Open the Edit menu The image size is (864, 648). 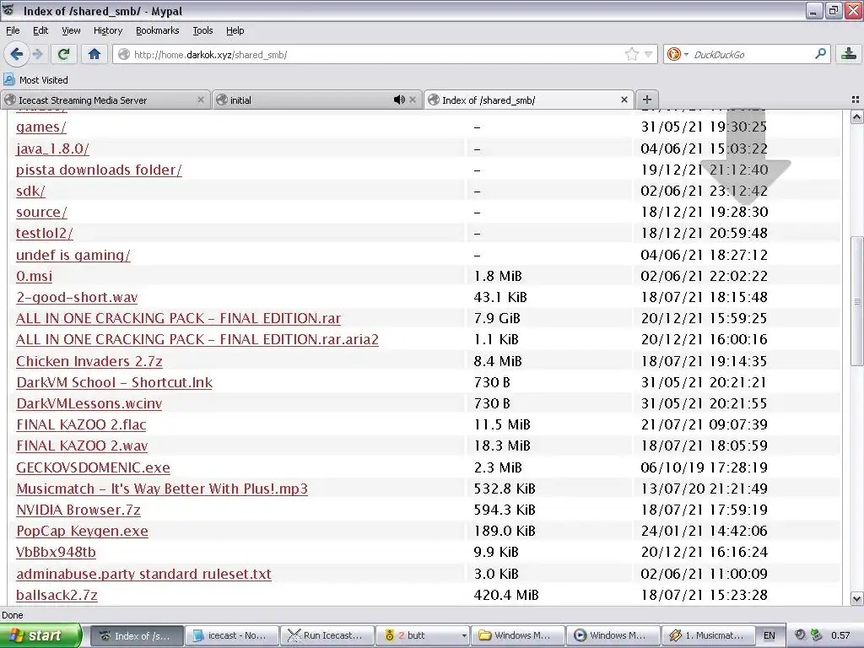(x=40, y=30)
